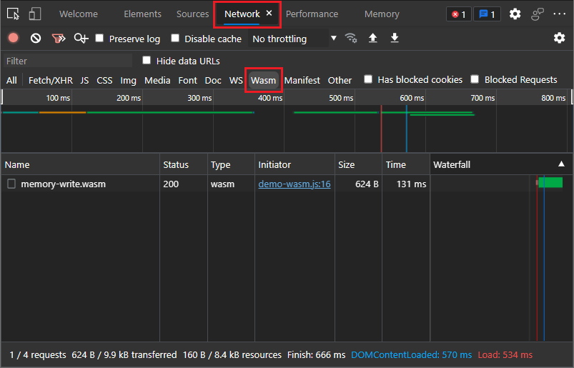This screenshot has height=368, width=574.
Task: Open the DevTools more options ellipsis menu
Action: (559, 14)
